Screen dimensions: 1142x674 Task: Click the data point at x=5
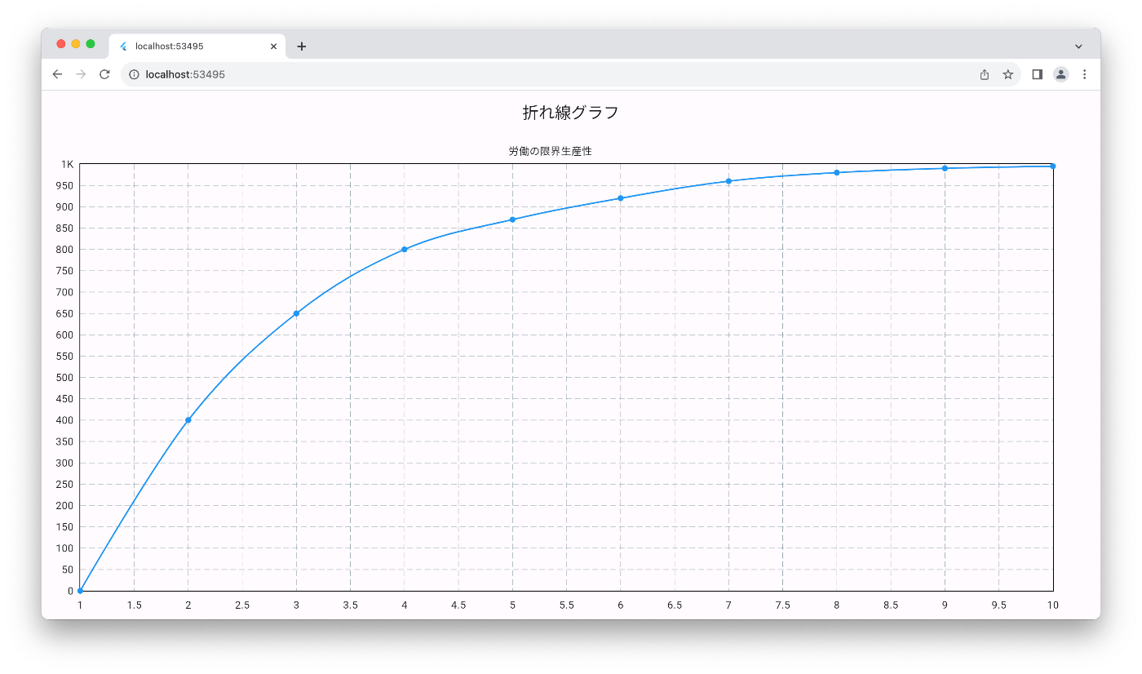pos(512,219)
